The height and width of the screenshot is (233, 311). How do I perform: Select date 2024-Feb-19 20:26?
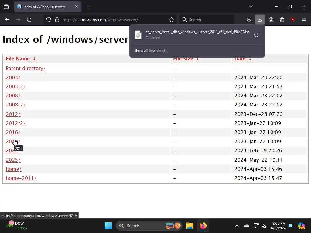(x=258, y=150)
